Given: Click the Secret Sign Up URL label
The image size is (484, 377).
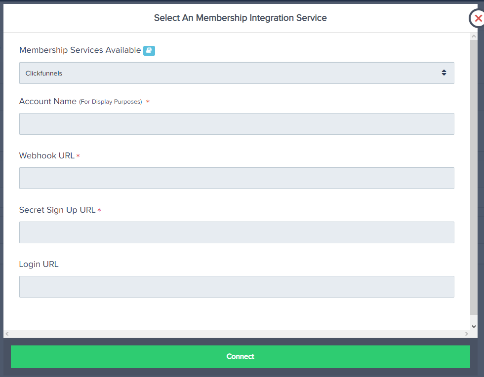Looking at the screenshot, I should click(x=57, y=210).
